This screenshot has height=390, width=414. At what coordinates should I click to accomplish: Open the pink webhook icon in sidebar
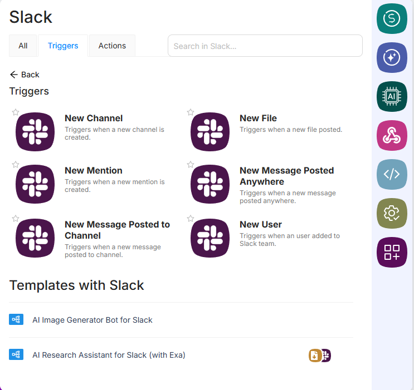[x=392, y=135]
